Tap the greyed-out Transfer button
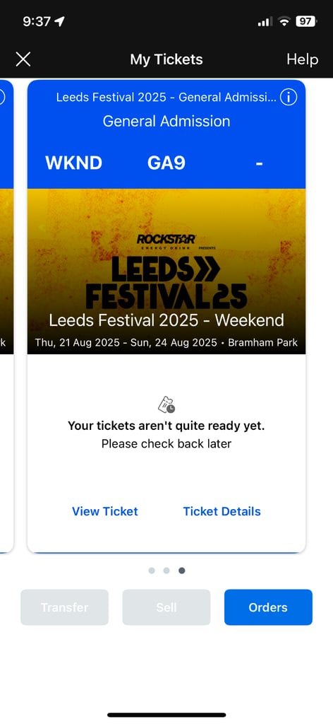This screenshot has height=724, width=333. pos(64,607)
